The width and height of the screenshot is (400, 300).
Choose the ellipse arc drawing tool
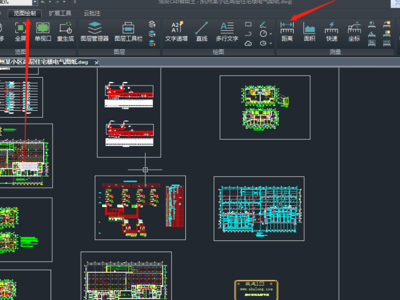click(263, 43)
